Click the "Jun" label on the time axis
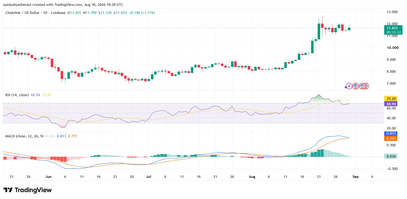 [x=48, y=177]
